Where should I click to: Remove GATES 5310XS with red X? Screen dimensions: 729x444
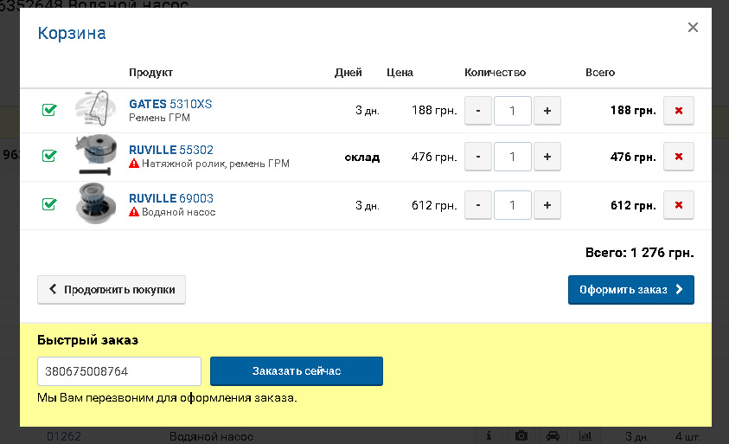pos(679,111)
